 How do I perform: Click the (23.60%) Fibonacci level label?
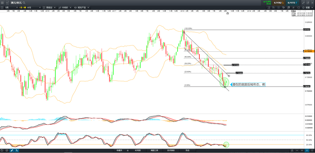187,72
